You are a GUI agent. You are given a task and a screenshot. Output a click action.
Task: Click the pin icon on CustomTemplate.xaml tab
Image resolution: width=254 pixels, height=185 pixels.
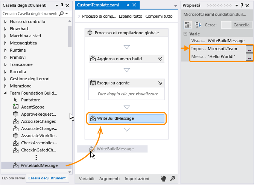click(127, 5)
